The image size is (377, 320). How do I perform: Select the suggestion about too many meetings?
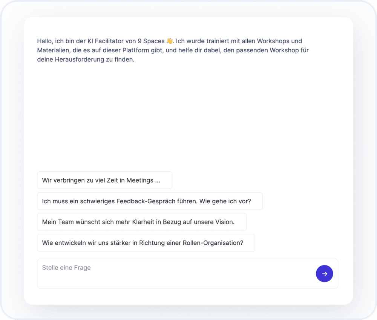[104, 180]
